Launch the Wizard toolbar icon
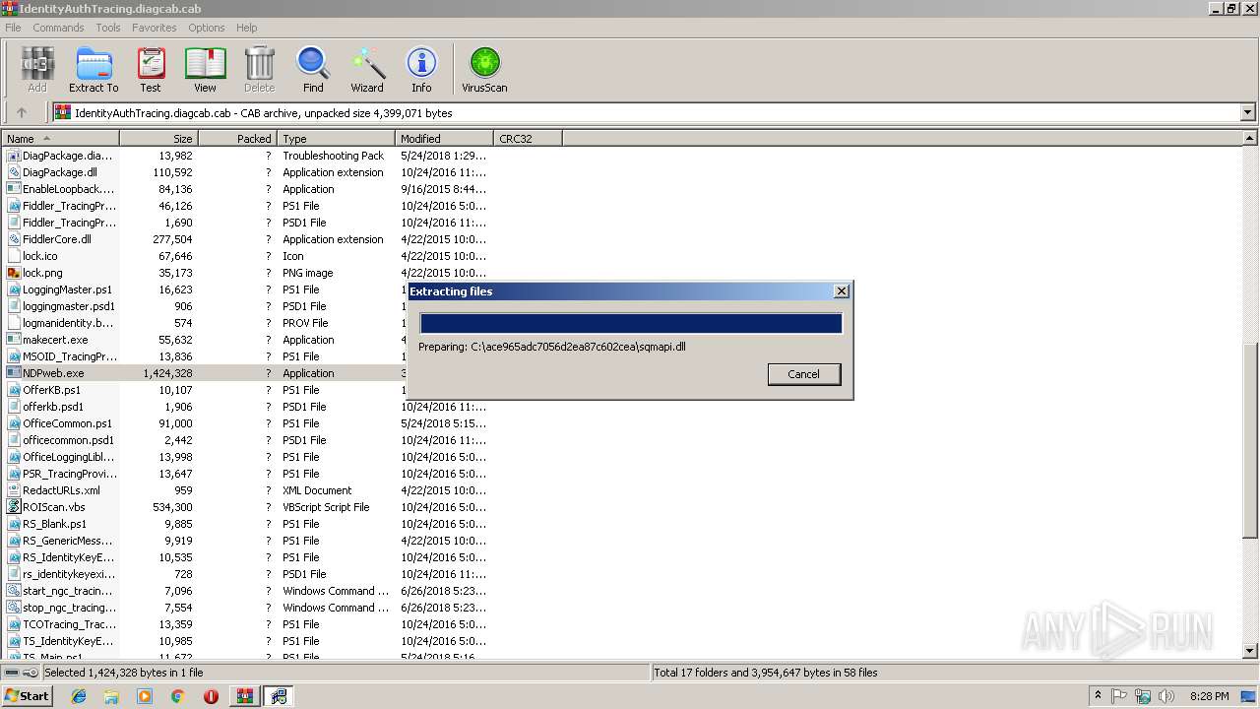Screen dimensions: 1260x709 point(367,69)
